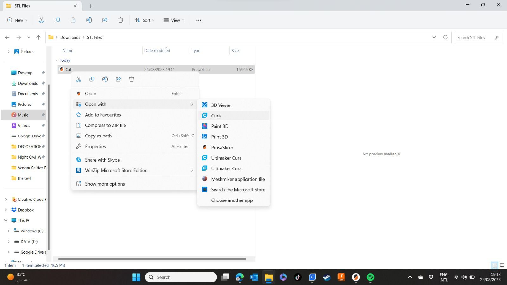Open the View dropdown menu
Screen dimensions: 507x285
point(174,20)
